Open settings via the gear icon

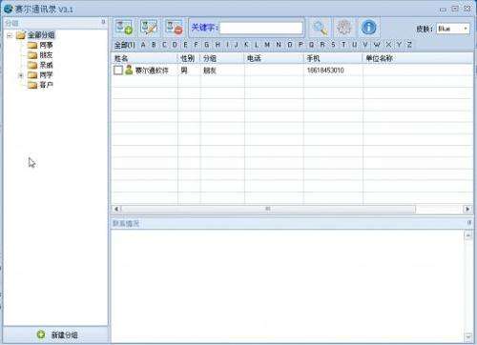344,28
